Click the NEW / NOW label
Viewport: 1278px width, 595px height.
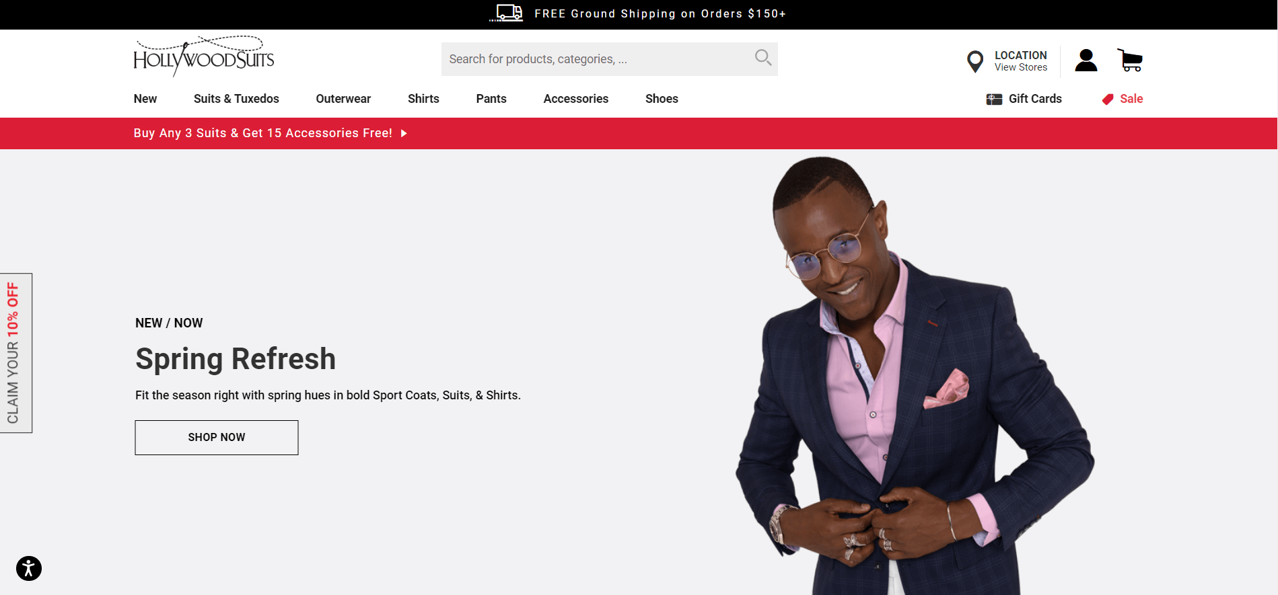click(x=169, y=323)
